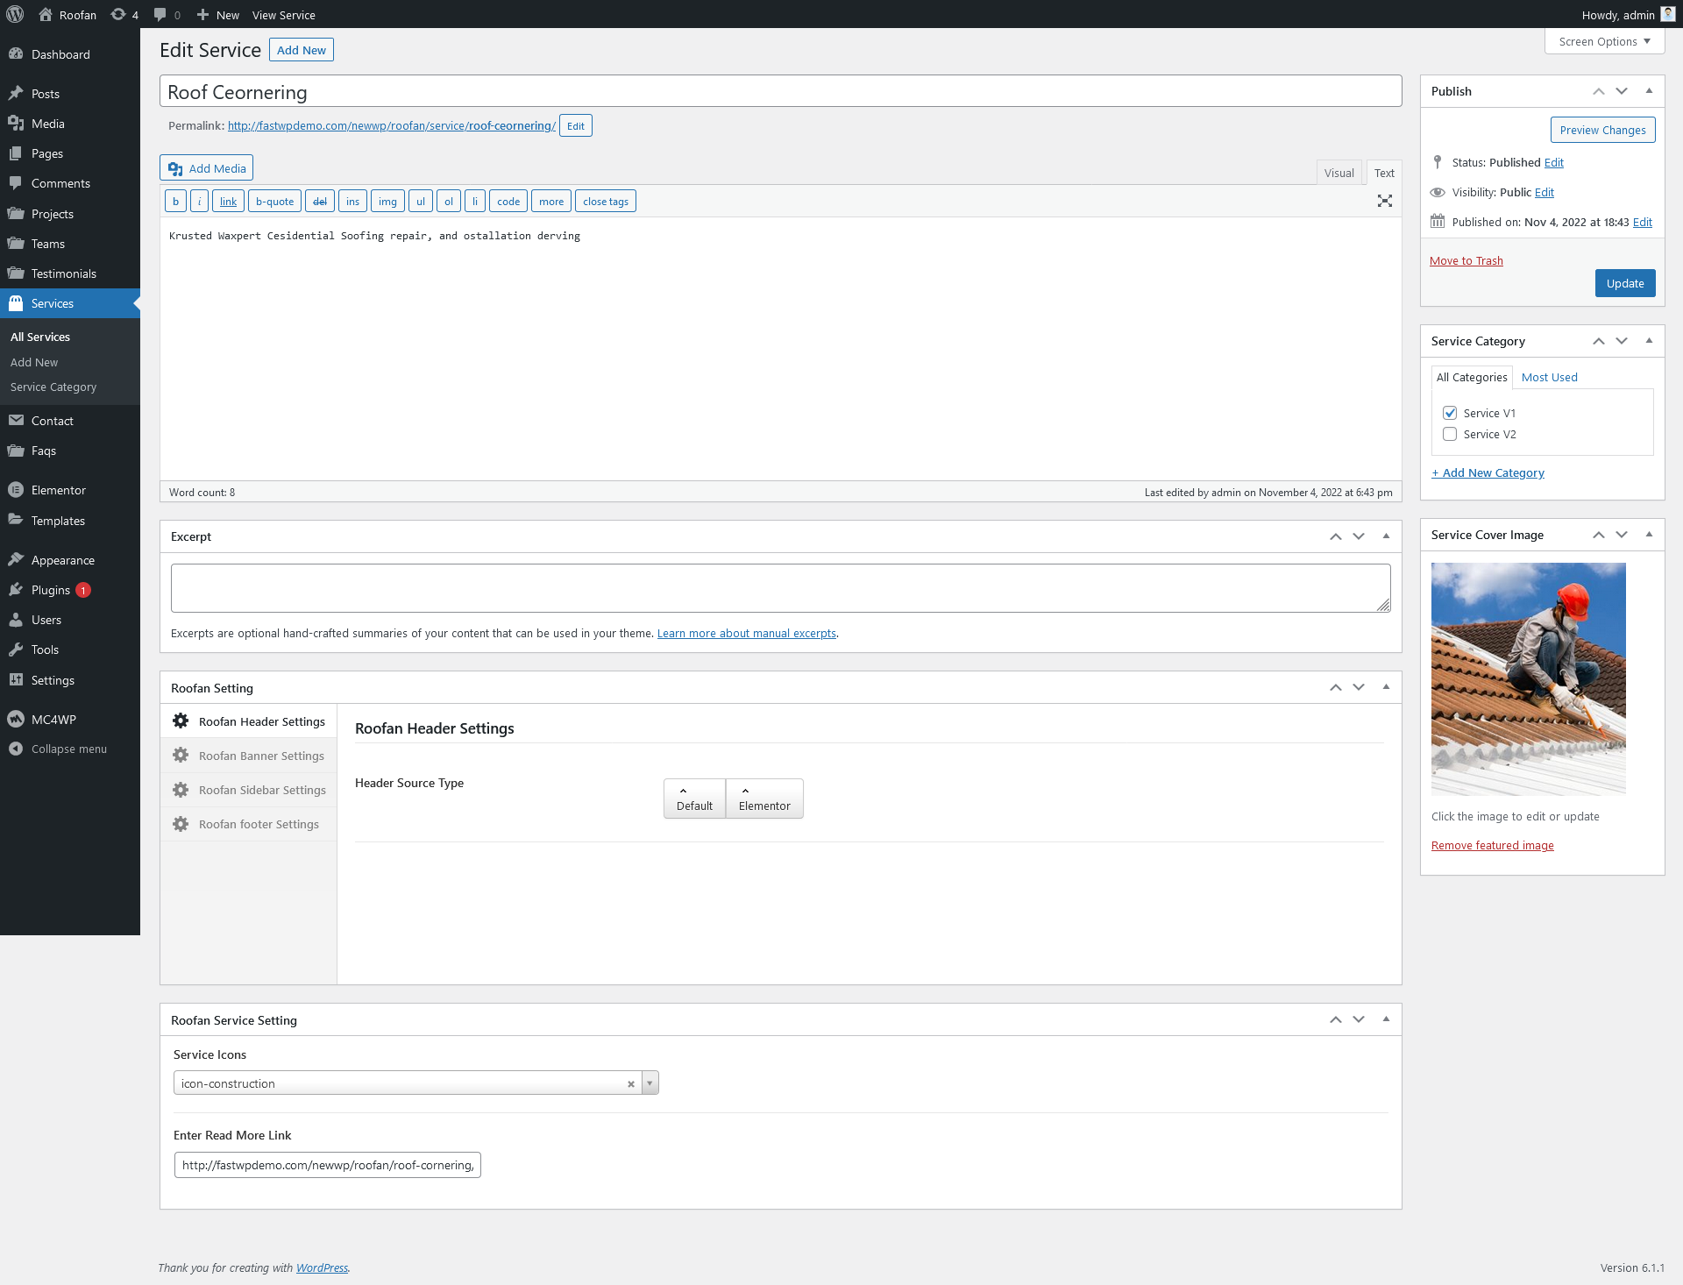Switch to Most Used categories tab
Screen dimensions: 1683x1285
click(1549, 377)
